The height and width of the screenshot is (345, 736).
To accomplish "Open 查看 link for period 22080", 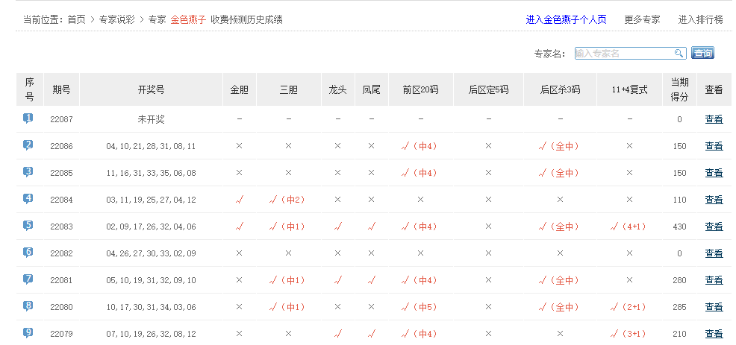I will (714, 307).
